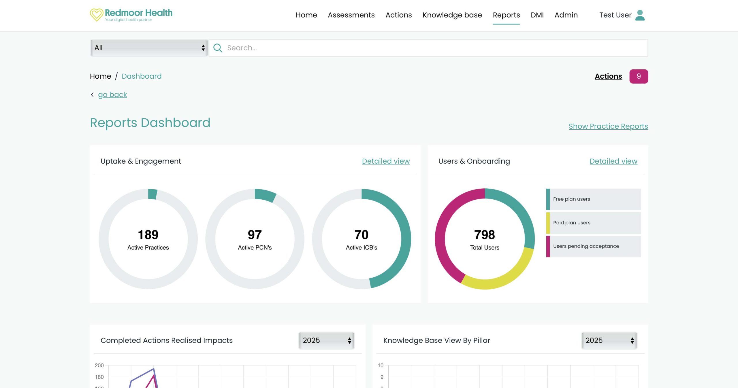Open the user profile icon next to Test User

(x=640, y=15)
